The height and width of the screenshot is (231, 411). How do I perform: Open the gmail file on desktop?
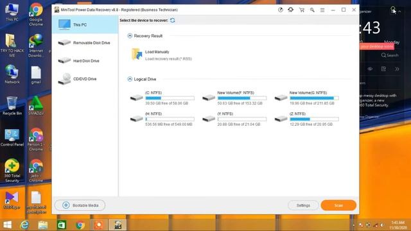36,75
